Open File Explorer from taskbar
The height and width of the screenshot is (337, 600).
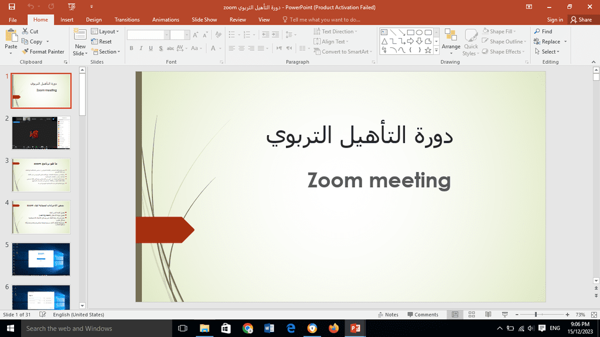[x=204, y=328]
